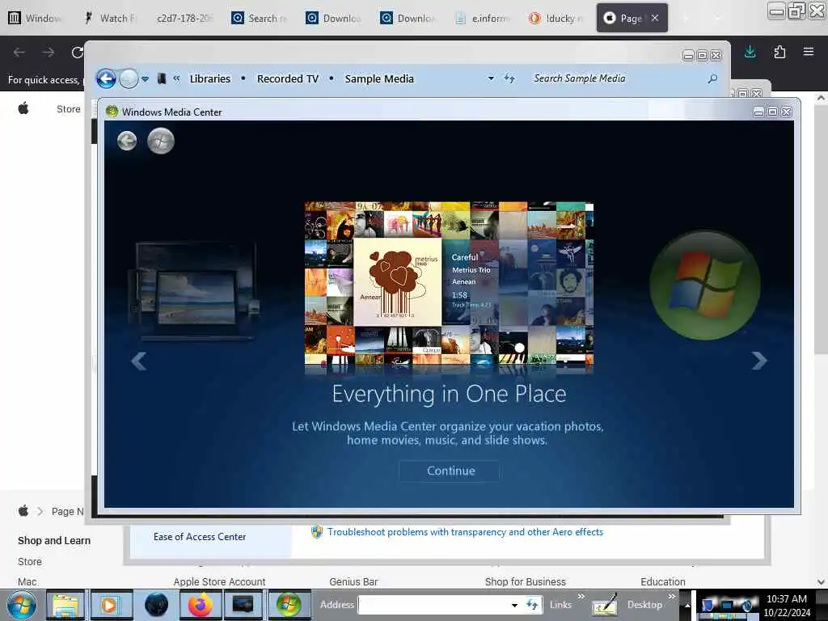Click the Apple logo on the web page
The image size is (828, 621).
pos(23,109)
